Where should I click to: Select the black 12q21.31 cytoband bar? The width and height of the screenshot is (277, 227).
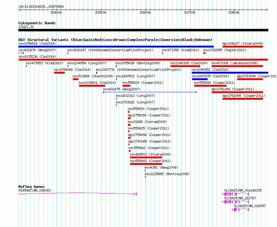coord(143,30)
